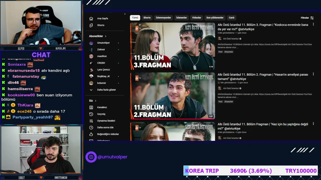This screenshot has height=180, width=321.
Task: Select the Son yüklenenler filter chip
Action: [215, 18]
